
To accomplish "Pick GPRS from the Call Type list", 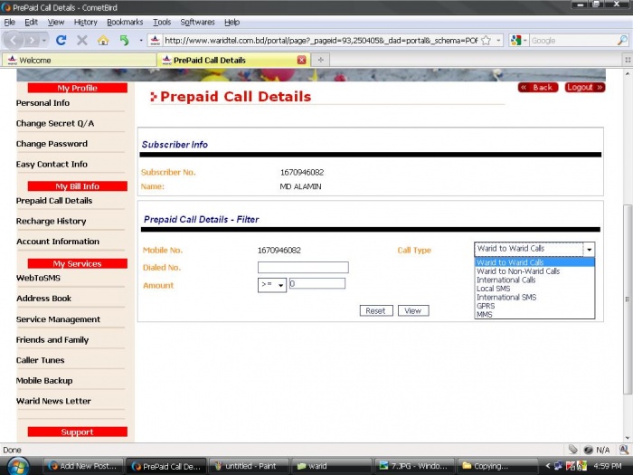I will click(x=534, y=306).
